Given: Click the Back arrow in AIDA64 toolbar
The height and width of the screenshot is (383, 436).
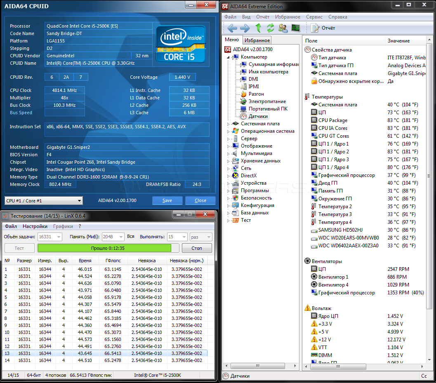Looking at the screenshot, I should [232, 28].
